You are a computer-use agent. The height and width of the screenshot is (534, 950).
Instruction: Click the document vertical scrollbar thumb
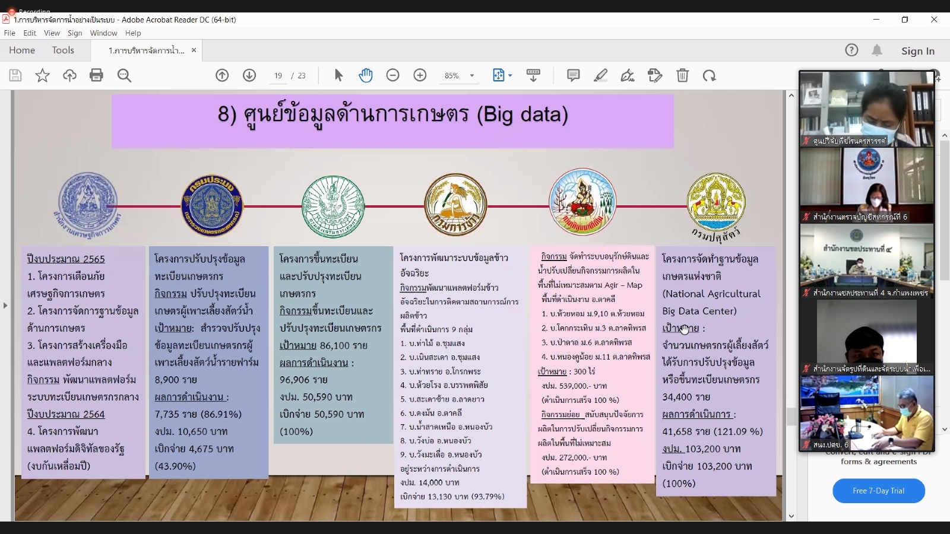click(791, 417)
